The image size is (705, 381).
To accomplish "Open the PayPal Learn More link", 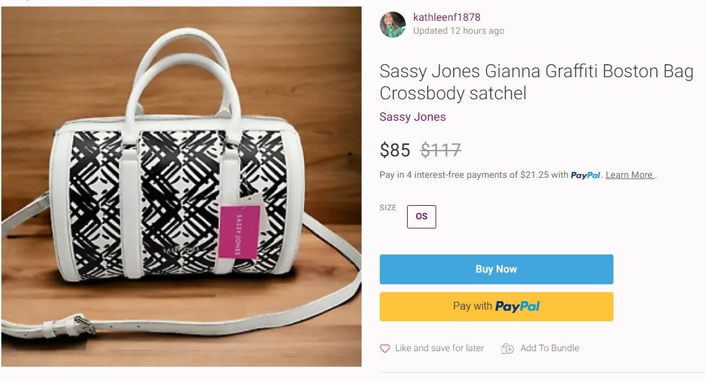I will coord(629,175).
